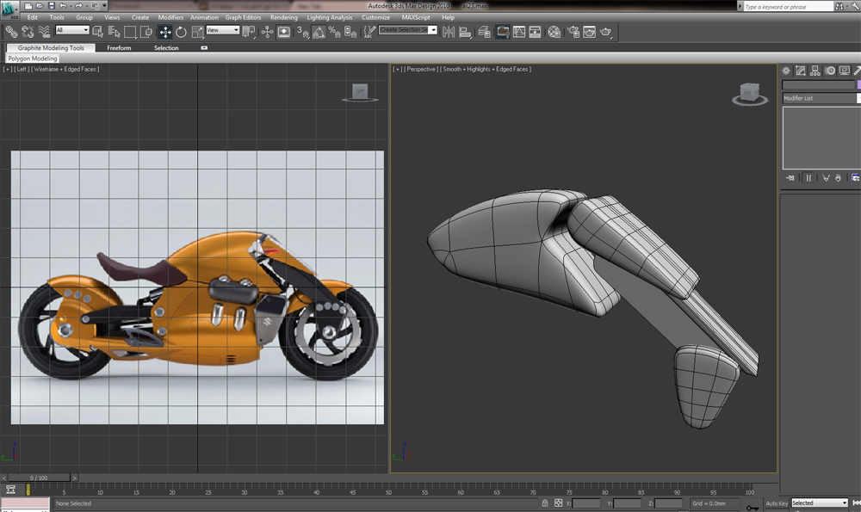
Task: Open the selection filter 'All' dropdown
Action: [72, 30]
